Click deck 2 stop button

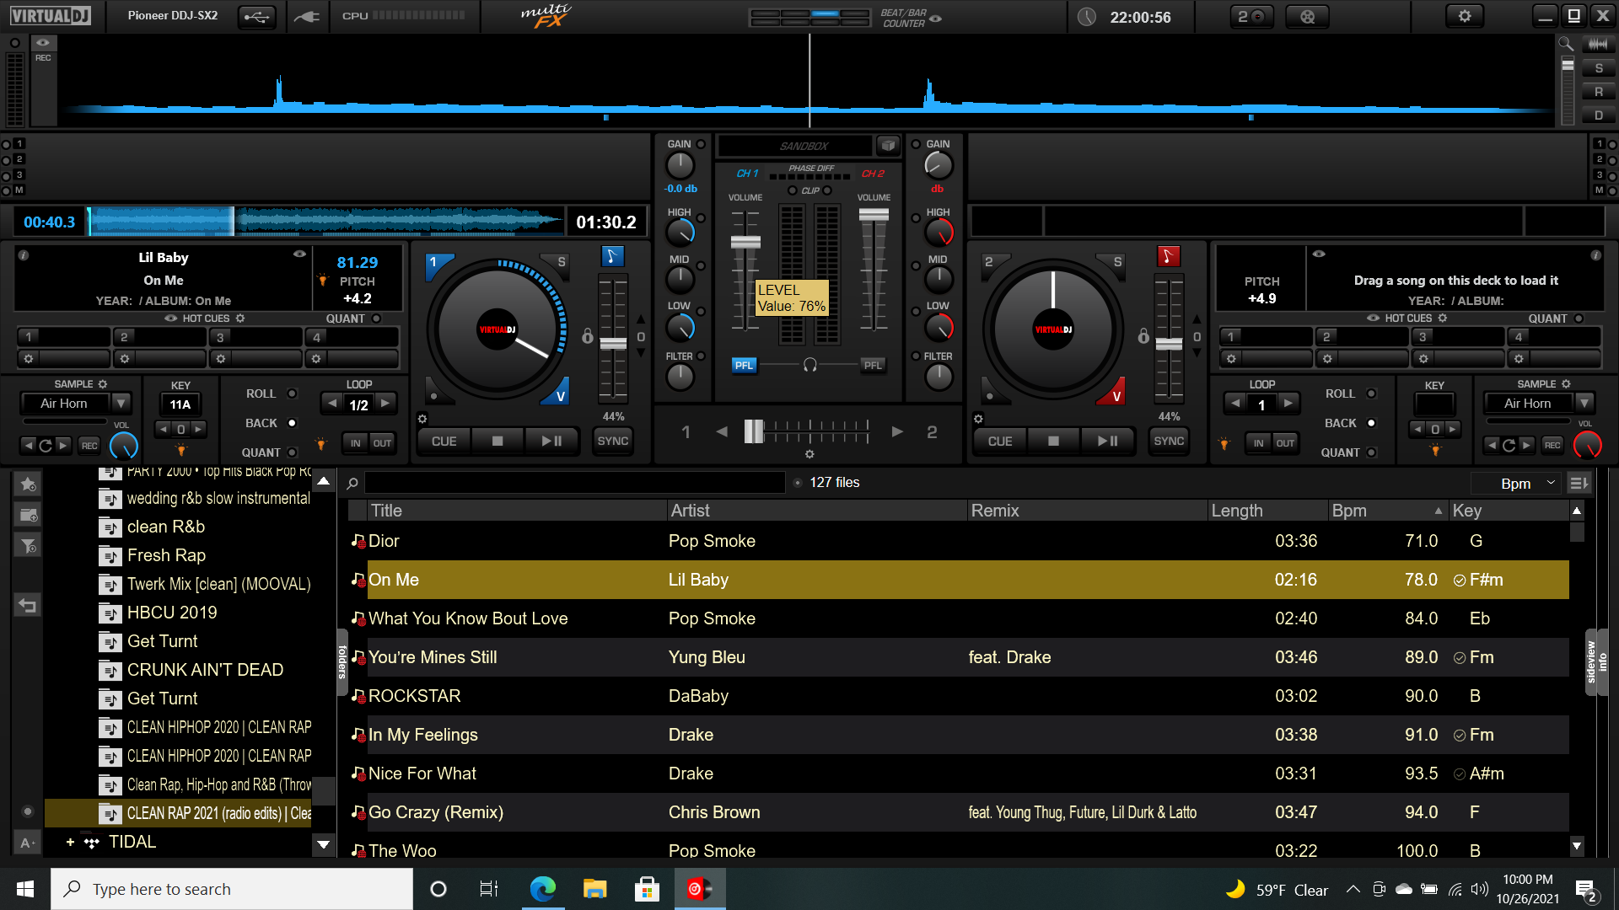pos(1053,442)
